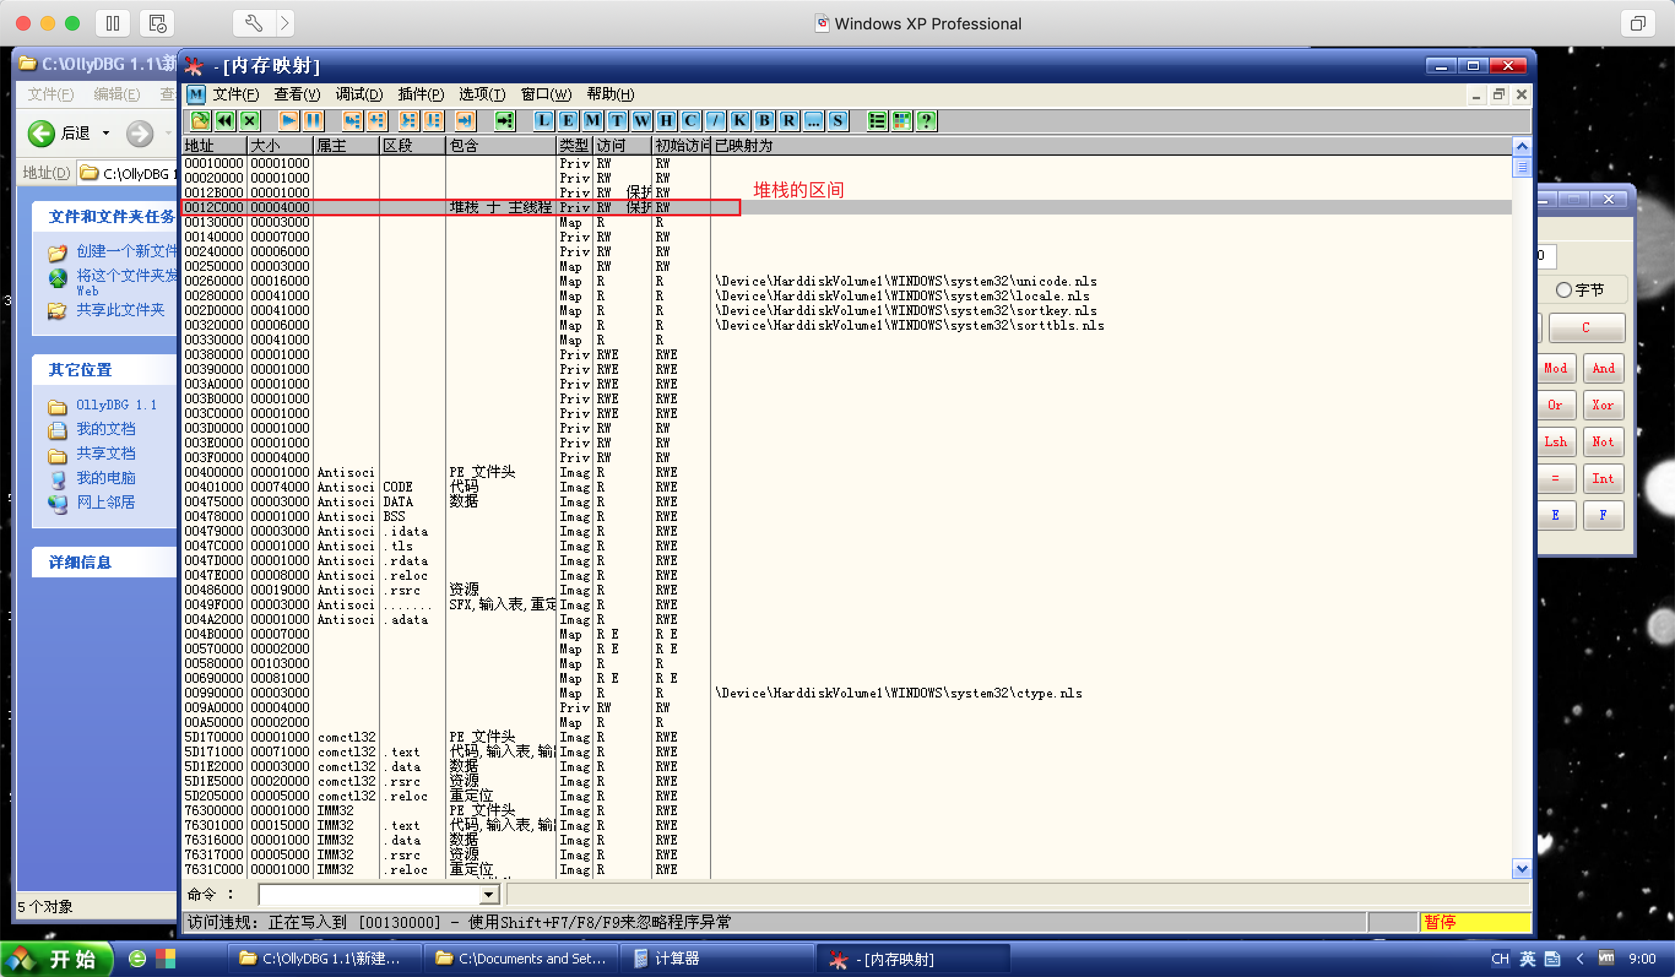Screen dimensions: 1675x977
Task: Click inside the 命令 command input field
Action: [369, 895]
